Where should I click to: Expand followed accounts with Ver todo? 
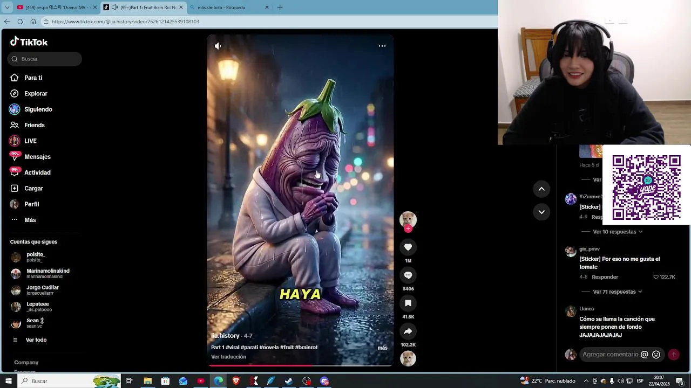[36, 339]
